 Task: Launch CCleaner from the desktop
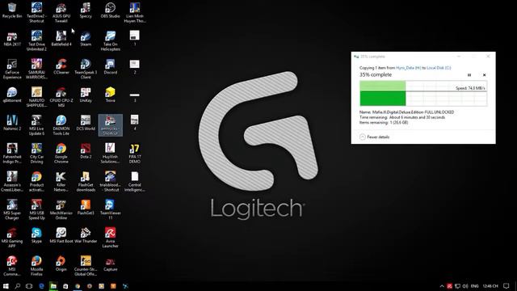(x=61, y=66)
